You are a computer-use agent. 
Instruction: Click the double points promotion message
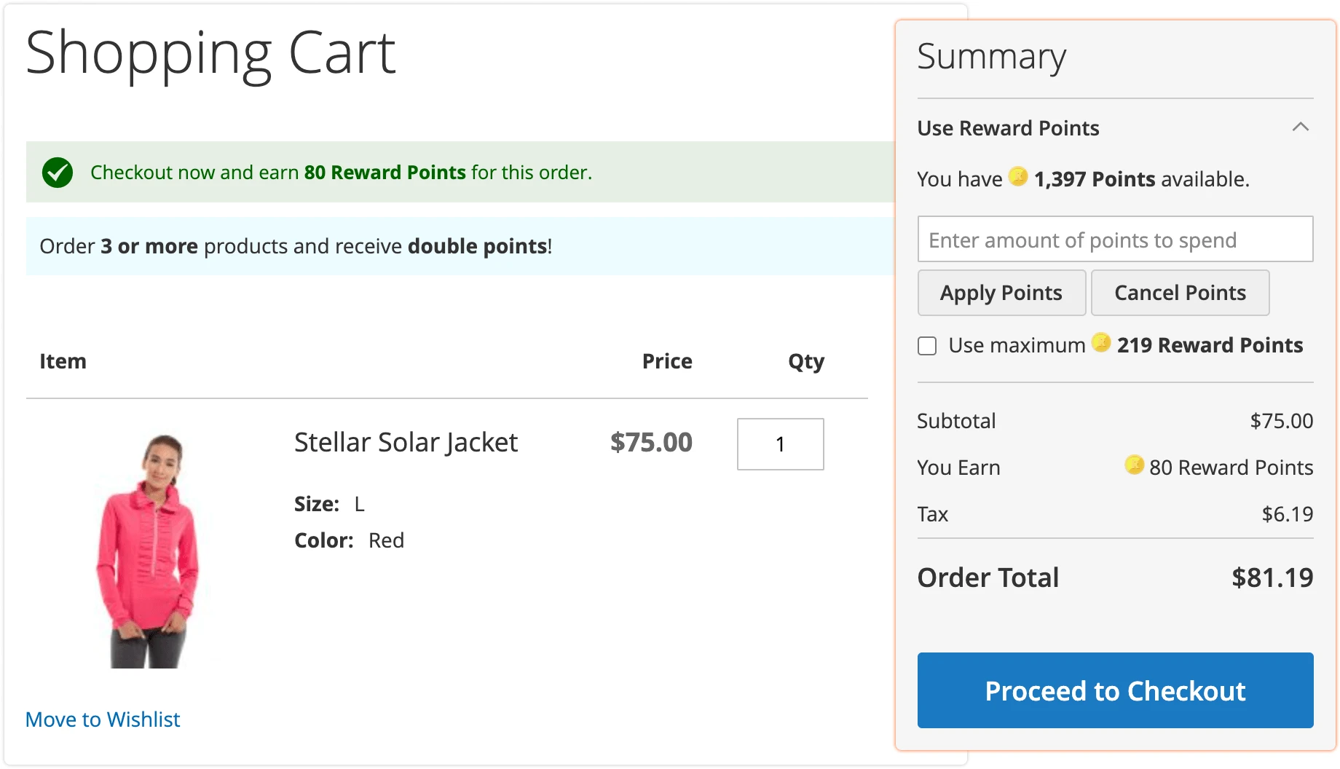(x=294, y=246)
